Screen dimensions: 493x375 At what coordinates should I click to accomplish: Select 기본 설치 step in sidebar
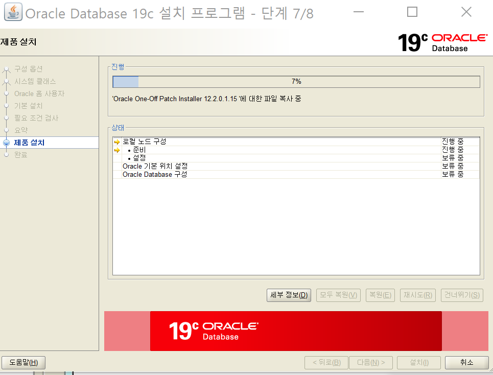tap(28, 106)
